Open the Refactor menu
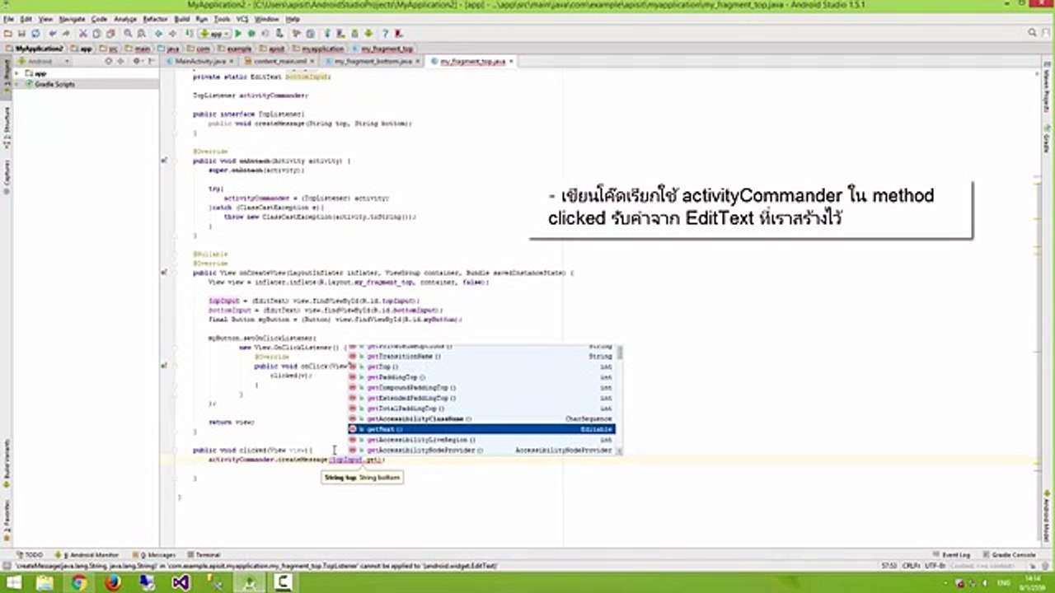This screenshot has height=593, width=1055. point(155,19)
